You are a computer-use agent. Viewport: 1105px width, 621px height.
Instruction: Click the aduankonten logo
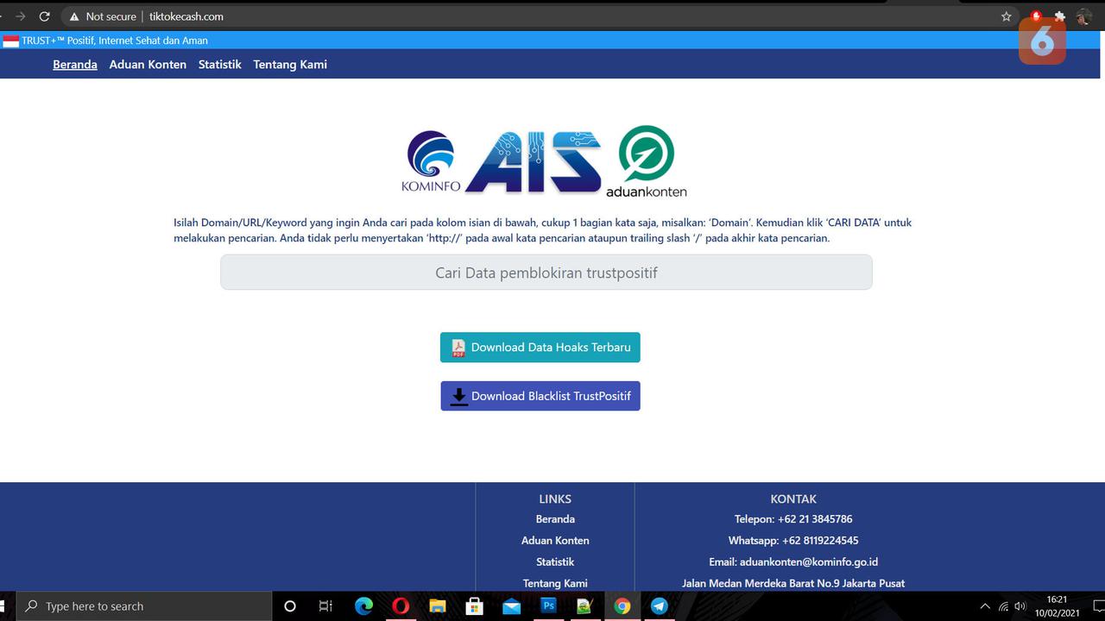[x=646, y=161]
